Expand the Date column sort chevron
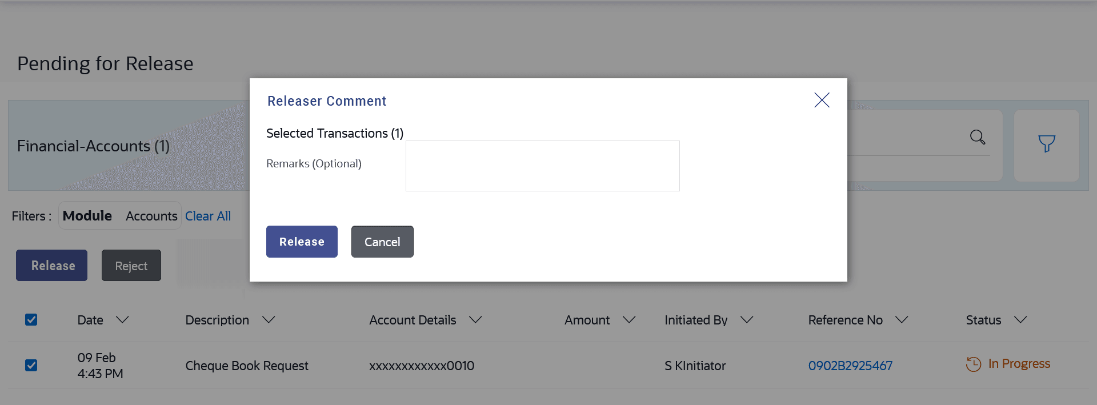Viewport: 1097px width, 405px height. coord(122,320)
